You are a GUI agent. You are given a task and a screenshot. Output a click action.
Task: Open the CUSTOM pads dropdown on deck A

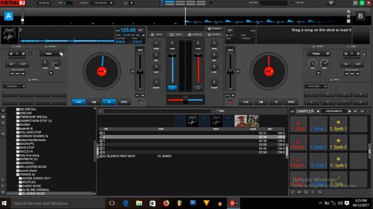tap(14, 87)
